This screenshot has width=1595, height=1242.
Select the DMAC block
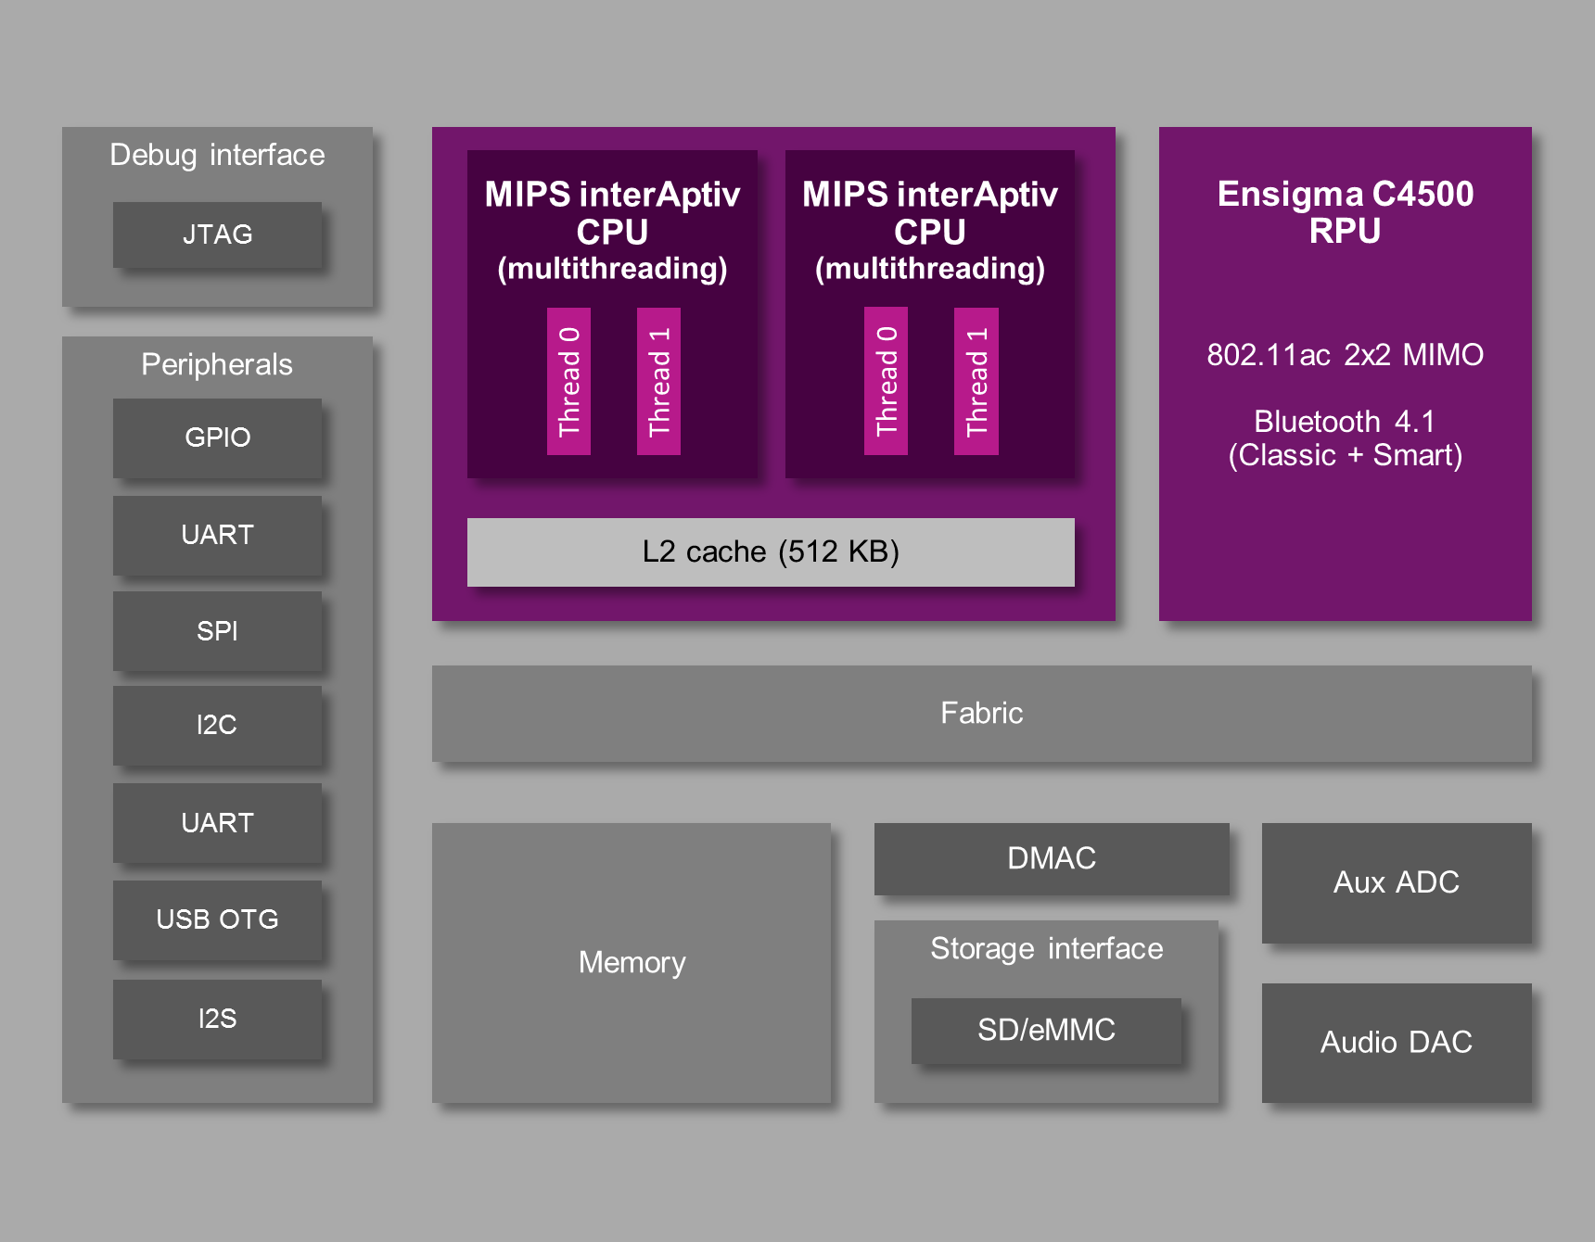[1051, 858]
